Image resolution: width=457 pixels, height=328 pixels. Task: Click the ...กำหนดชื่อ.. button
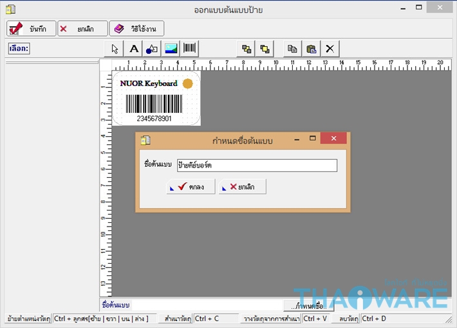[x=309, y=306]
